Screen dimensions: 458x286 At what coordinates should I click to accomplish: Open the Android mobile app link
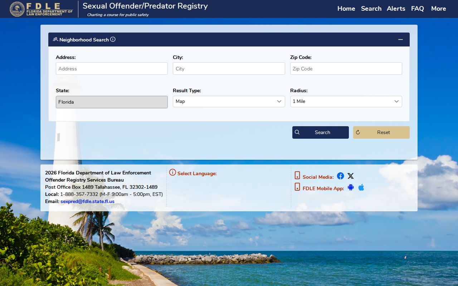(x=351, y=187)
